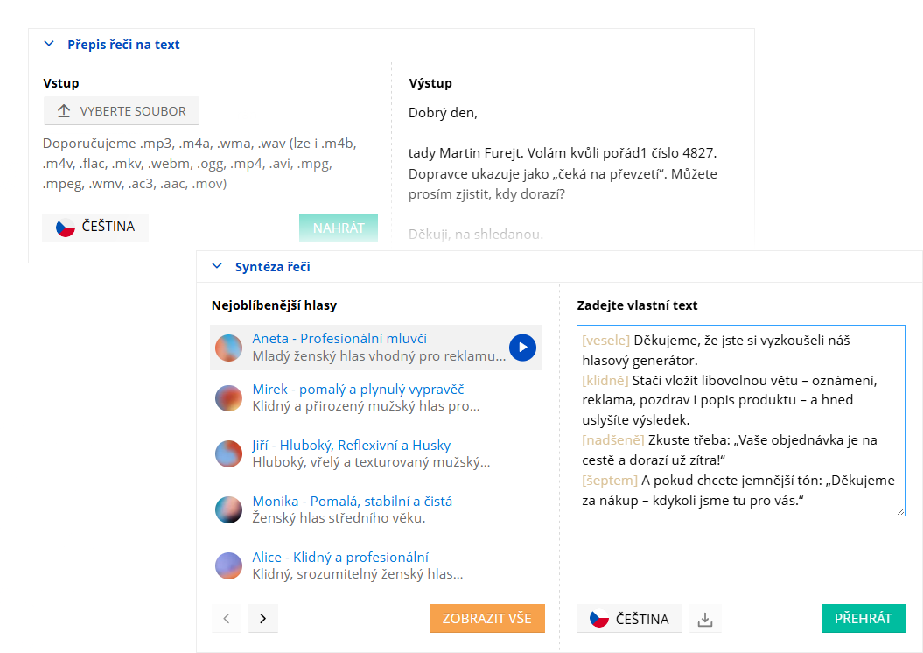The width and height of the screenshot is (923, 653).
Task: Click Jiří's round avatar icon
Action: click(229, 453)
